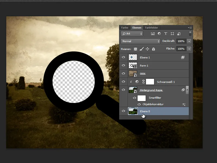Click the "Smartfilter" label
The width and height of the screenshot is (217, 163).
pos(155,98)
